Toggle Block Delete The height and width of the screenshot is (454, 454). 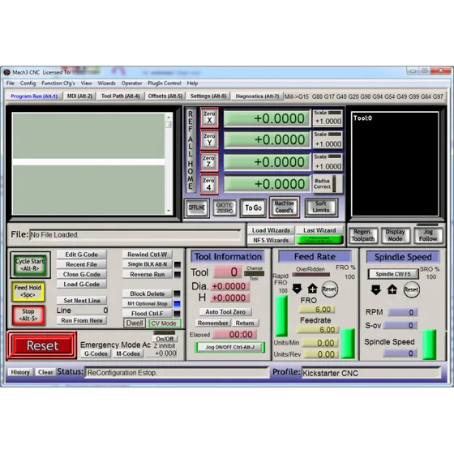[x=148, y=293]
